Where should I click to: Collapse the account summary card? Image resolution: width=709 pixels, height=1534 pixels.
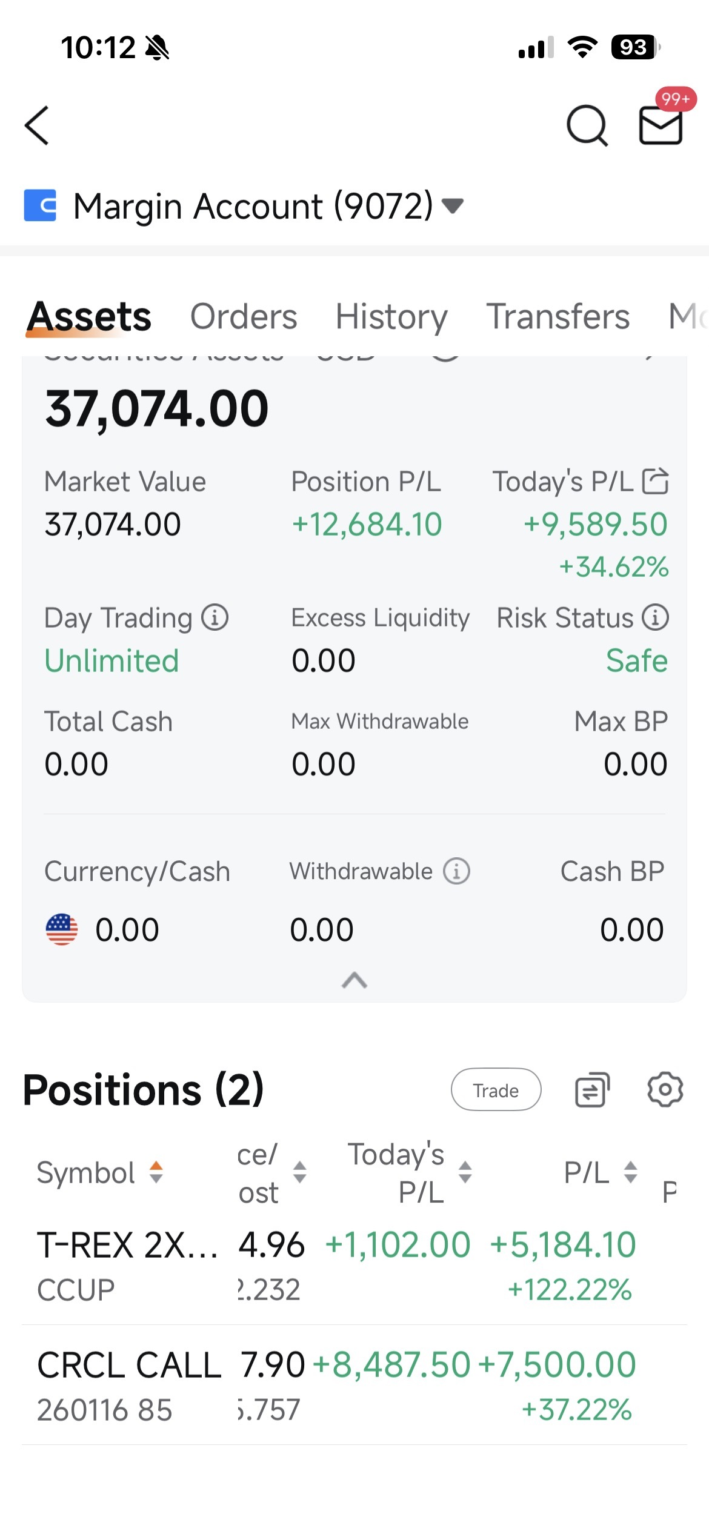click(354, 980)
